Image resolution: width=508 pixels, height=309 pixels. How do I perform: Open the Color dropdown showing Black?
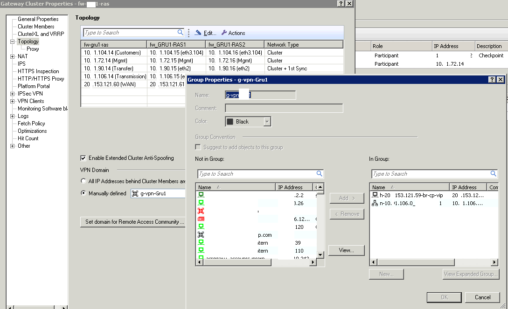point(267,122)
